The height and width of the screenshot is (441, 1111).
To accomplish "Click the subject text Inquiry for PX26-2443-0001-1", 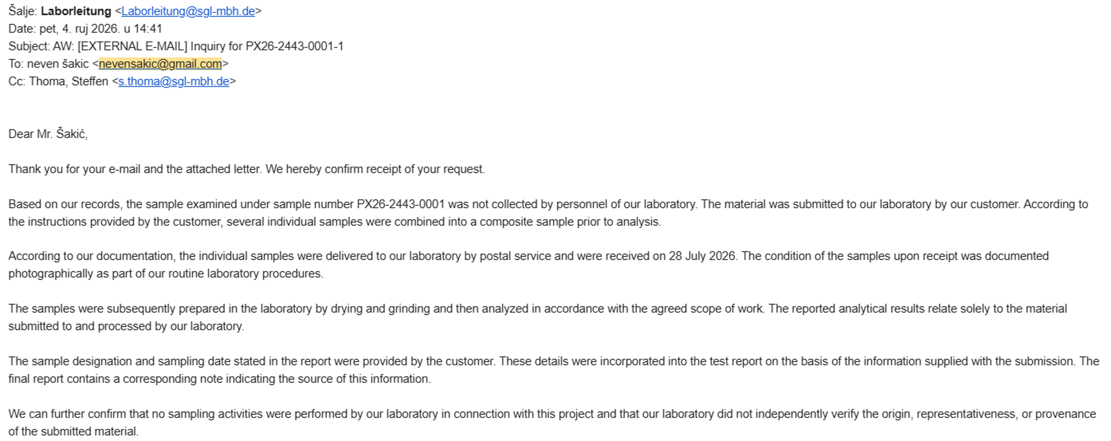I will tap(267, 47).
